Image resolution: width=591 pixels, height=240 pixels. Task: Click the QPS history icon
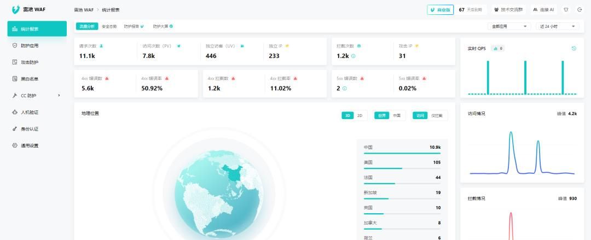(x=573, y=49)
